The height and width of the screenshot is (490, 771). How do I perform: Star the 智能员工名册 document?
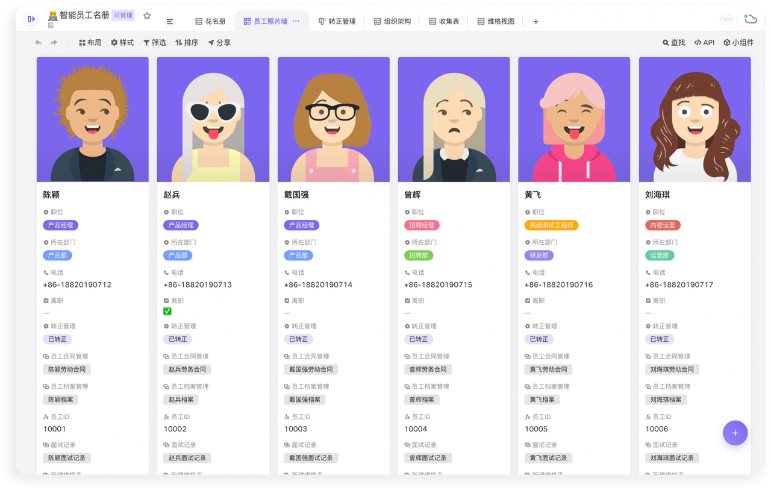pyautogui.click(x=147, y=16)
